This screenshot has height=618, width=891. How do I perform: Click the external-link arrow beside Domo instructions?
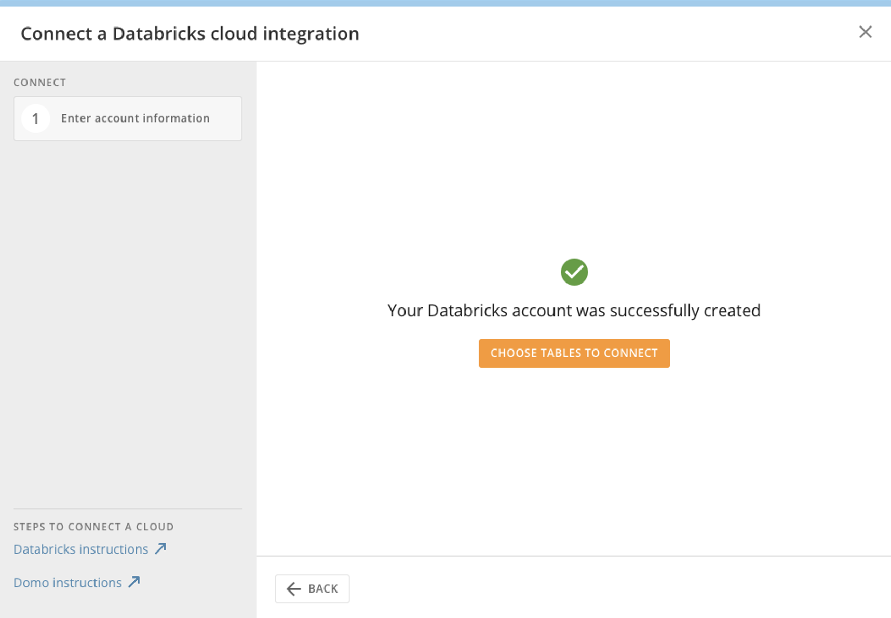134,582
